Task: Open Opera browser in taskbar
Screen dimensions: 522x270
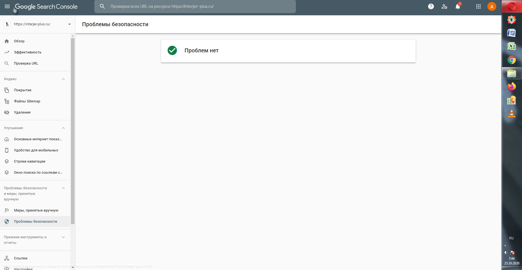Action: (512, 6)
